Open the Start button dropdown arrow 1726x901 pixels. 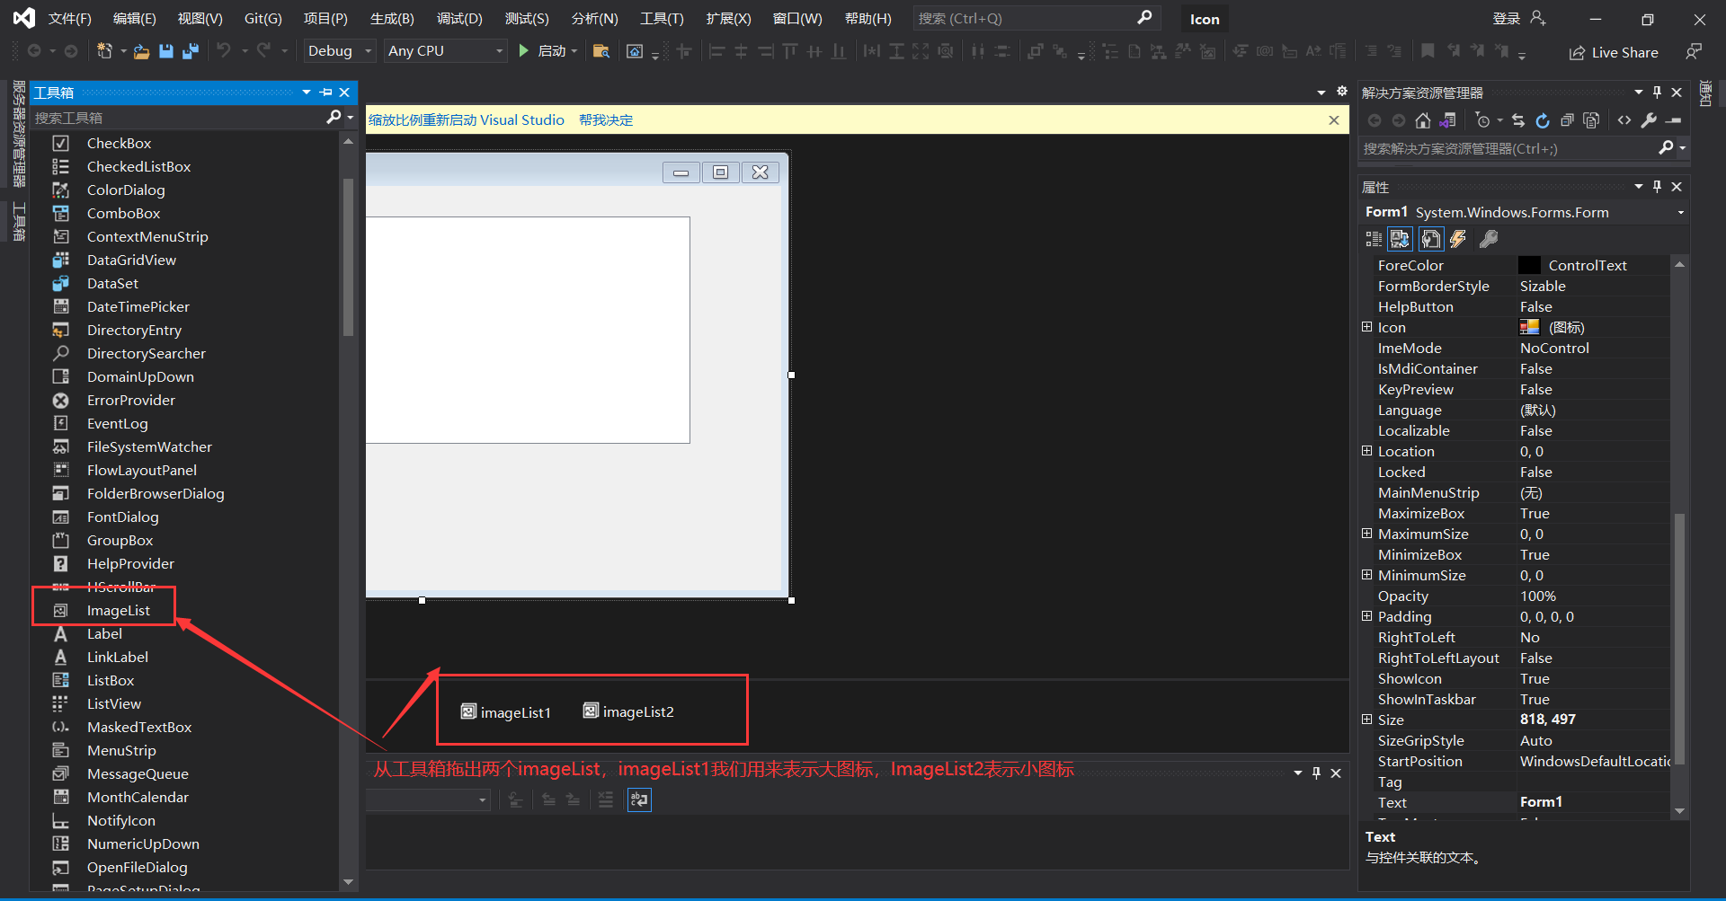[x=574, y=51]
